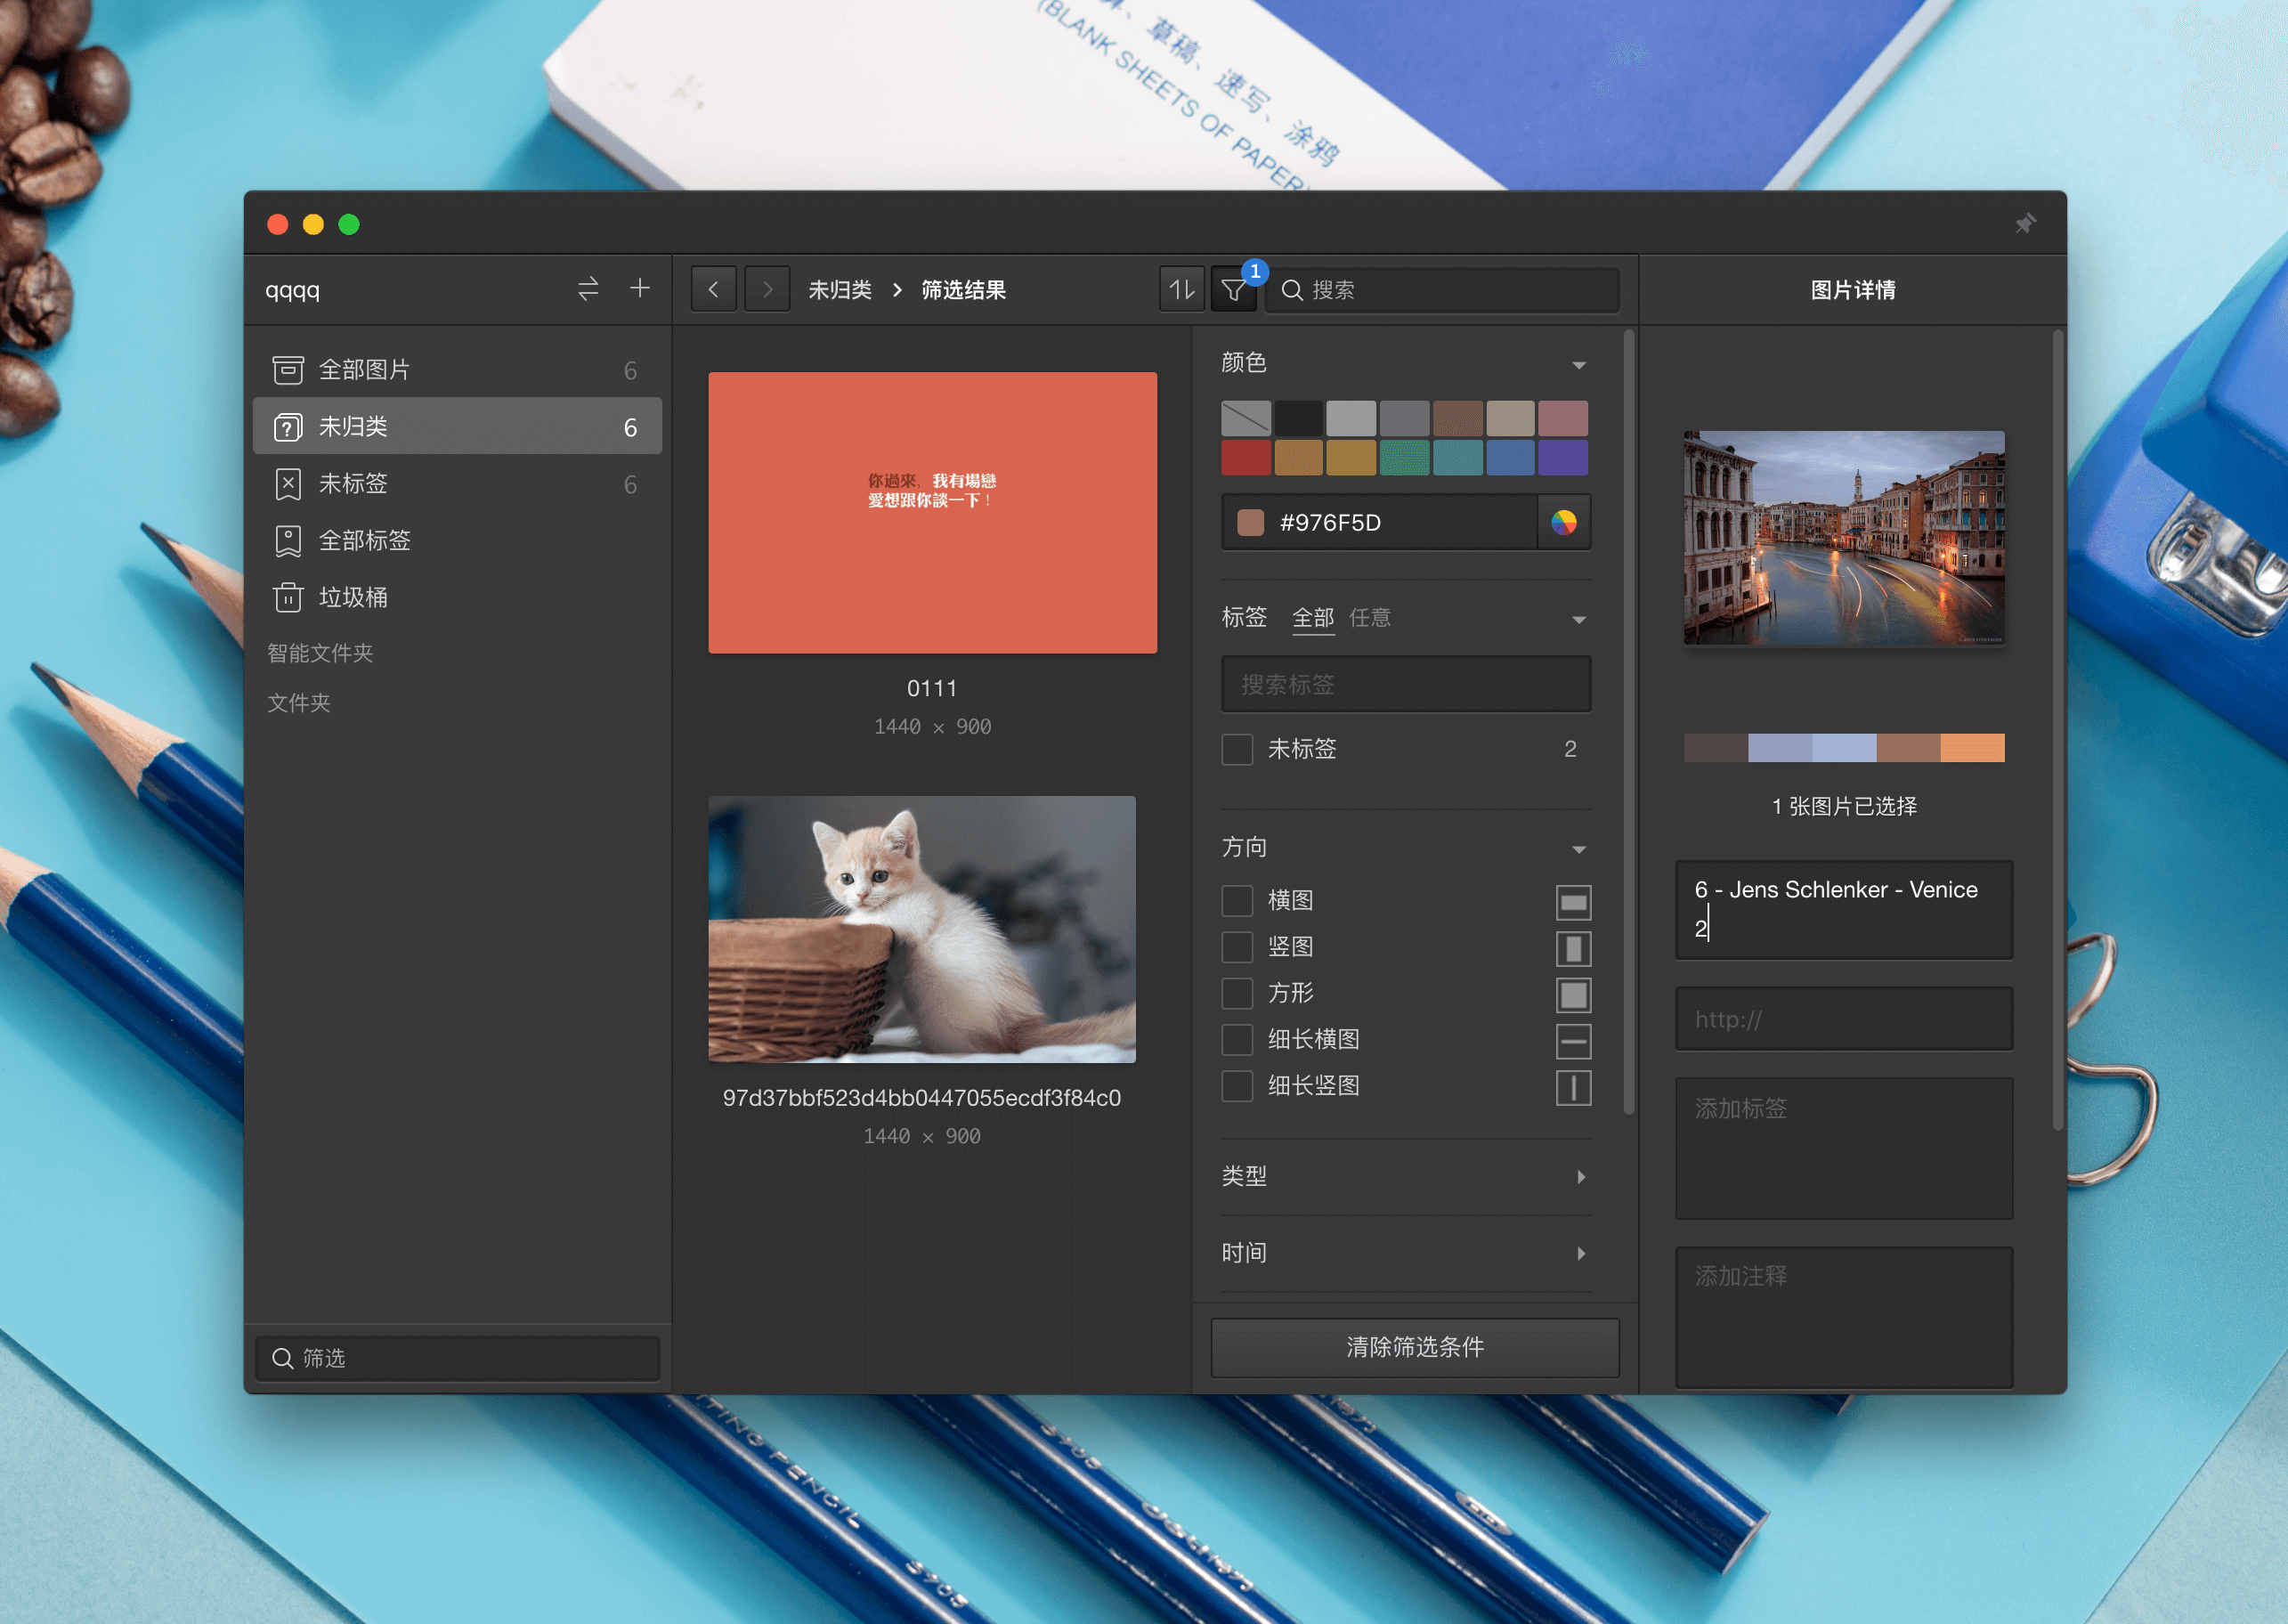2288x1624 pixels.
Task: Select the no-color swatch
Action: point(1246,419)
